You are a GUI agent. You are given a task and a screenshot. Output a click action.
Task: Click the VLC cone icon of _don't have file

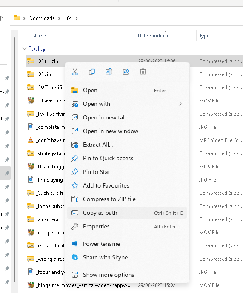point(31,140)
